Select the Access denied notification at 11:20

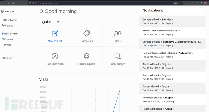pyautogui.click(x=172, y=88)
